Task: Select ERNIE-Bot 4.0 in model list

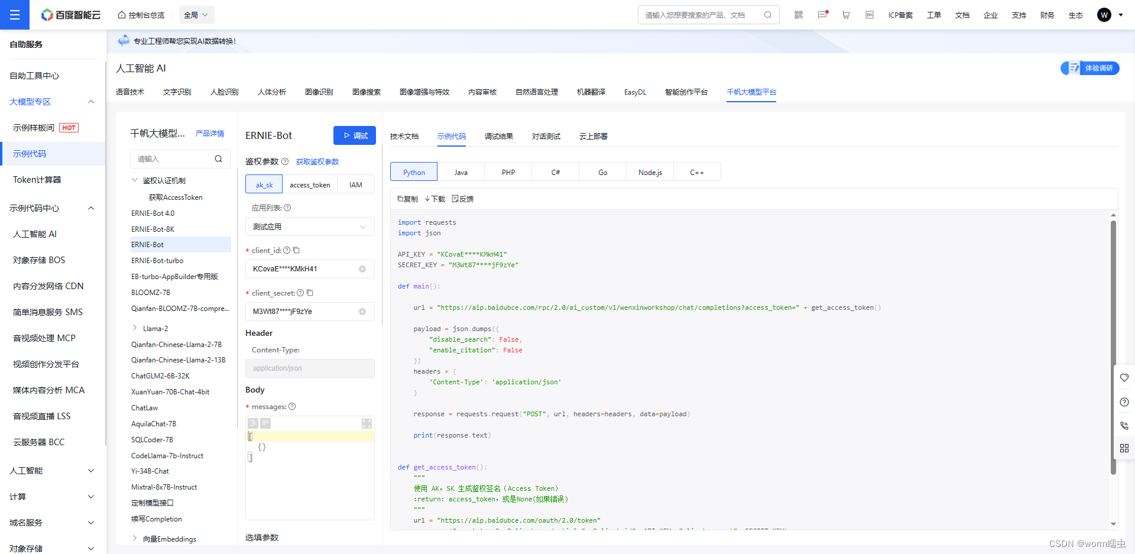Action: [x=153, y=213]
